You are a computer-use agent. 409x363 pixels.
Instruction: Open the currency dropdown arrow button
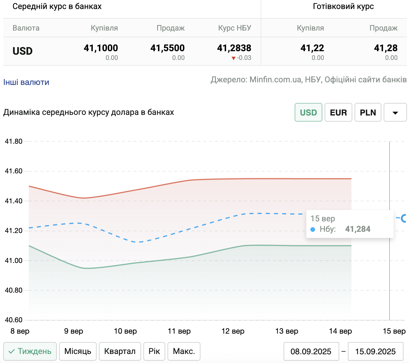tap(395, 113)
